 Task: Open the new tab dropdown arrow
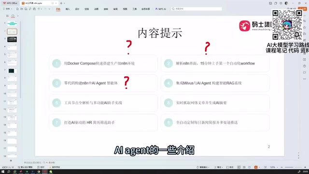pos(64,3)
